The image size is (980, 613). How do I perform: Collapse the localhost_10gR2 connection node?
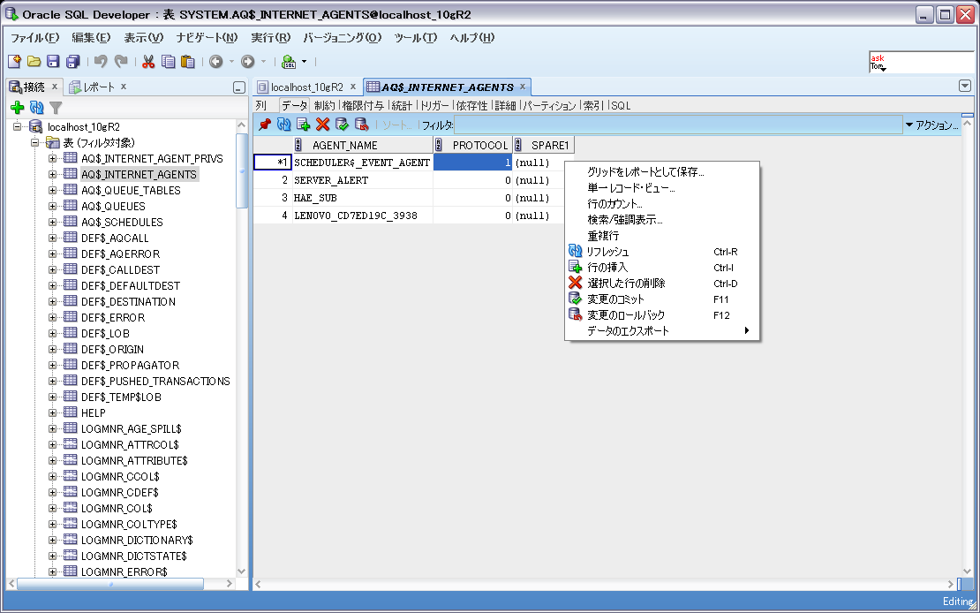[18, 127]
